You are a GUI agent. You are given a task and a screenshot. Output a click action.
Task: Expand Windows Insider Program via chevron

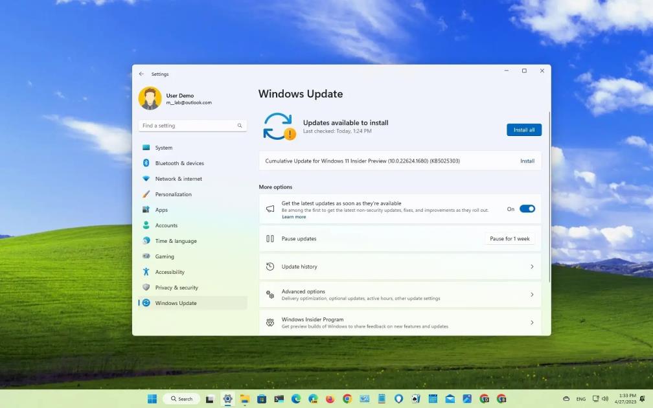(532, 323)
